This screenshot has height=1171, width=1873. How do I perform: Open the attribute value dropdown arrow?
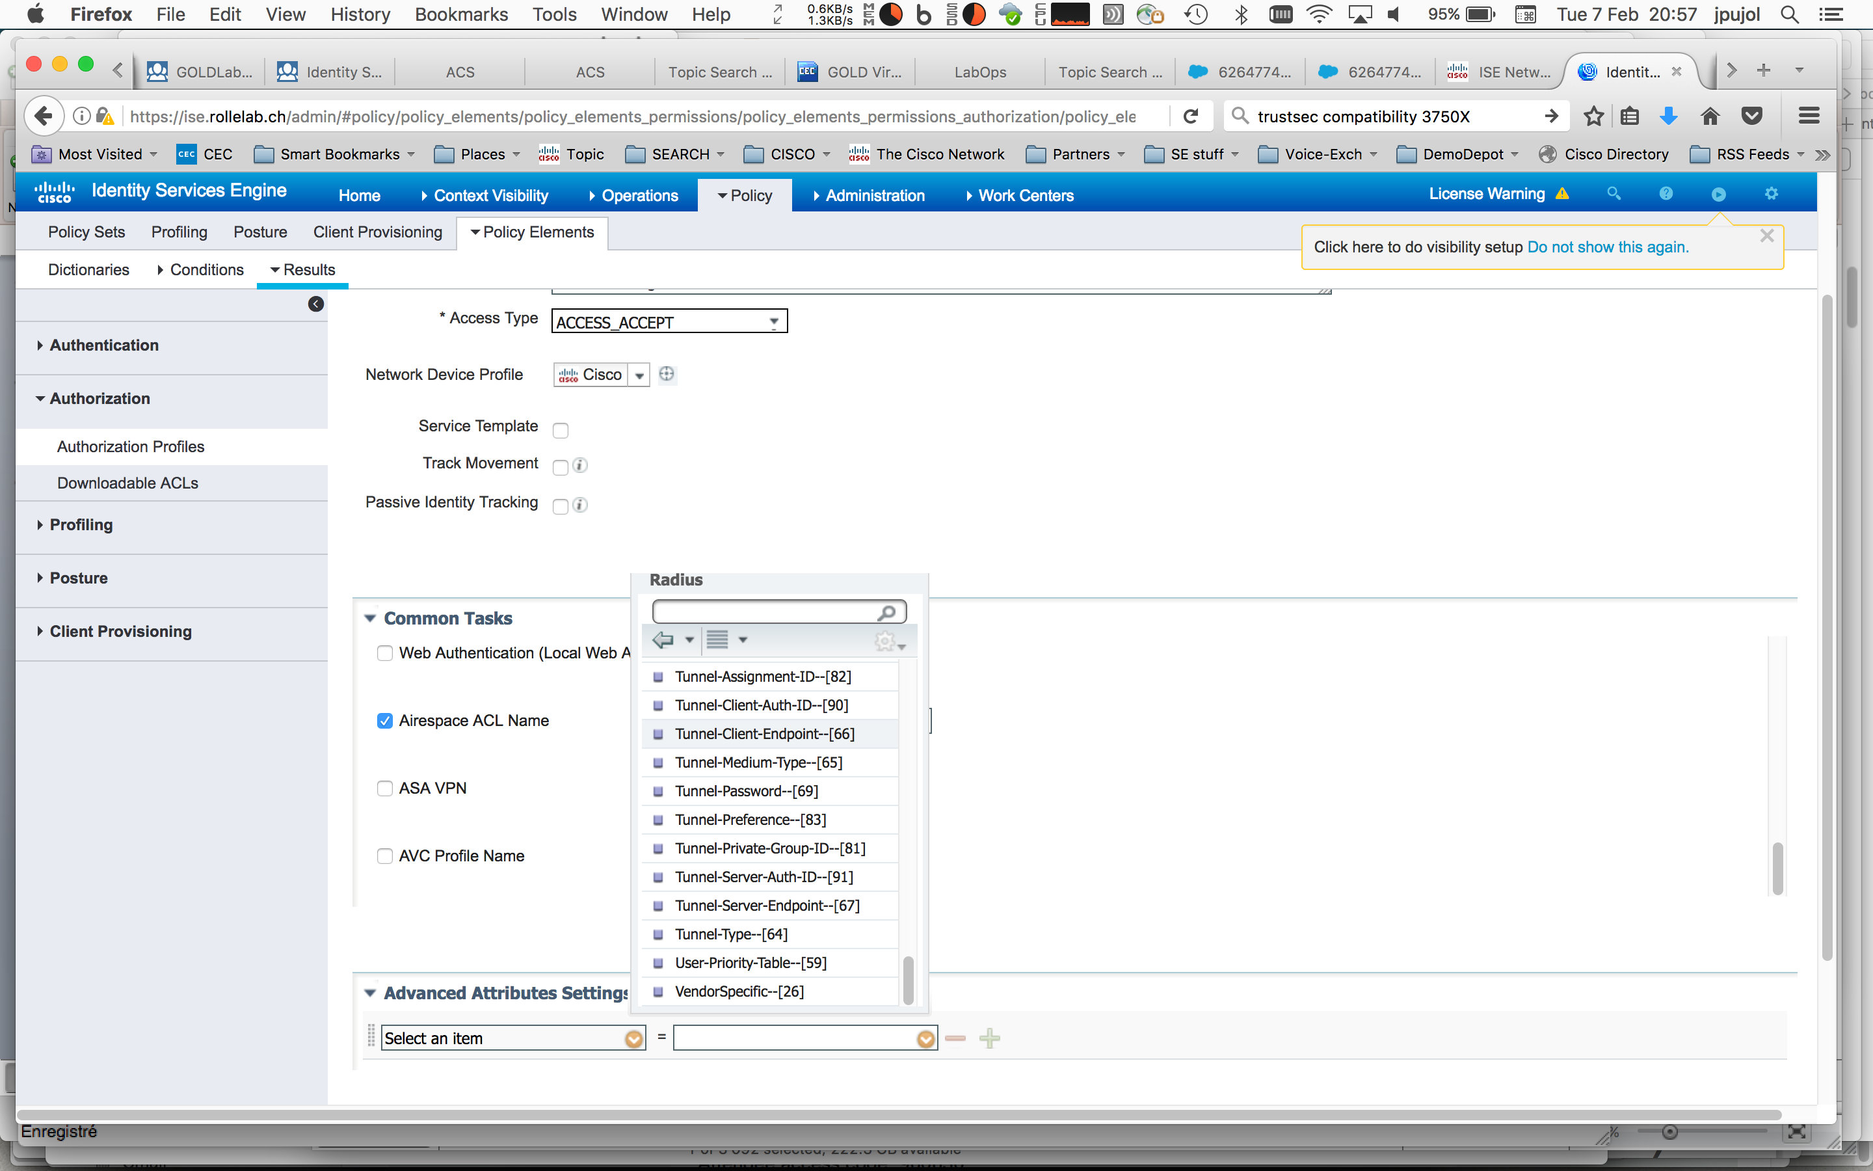[925, 1040]
